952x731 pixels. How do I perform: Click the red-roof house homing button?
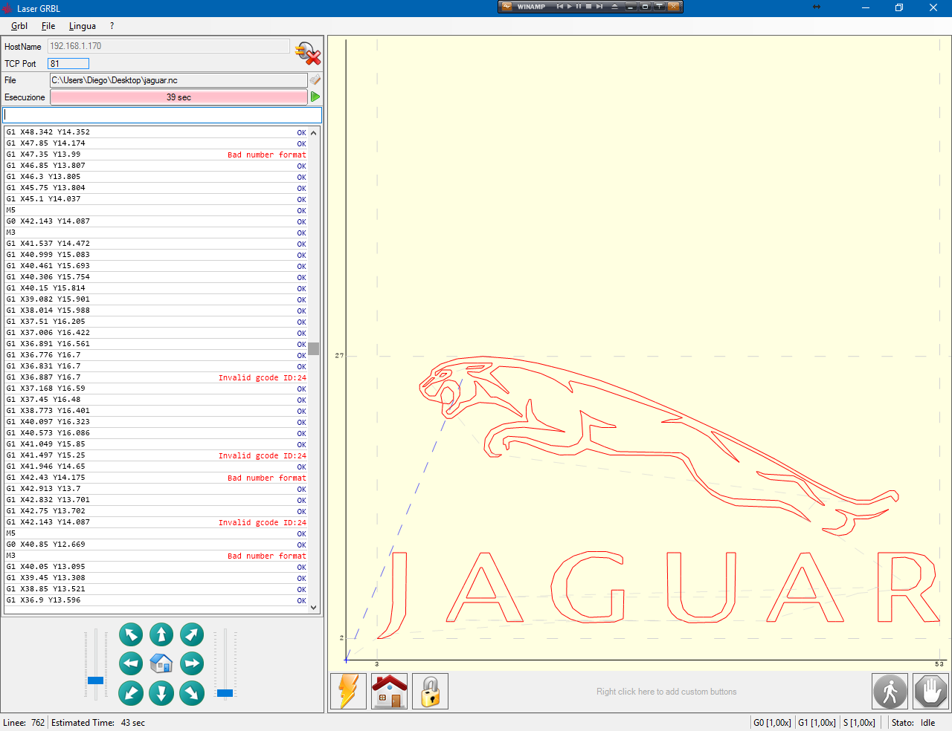[389, 691]
